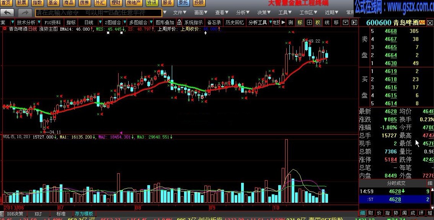434x220 pixels.
Task: Click the 历史回忆 toolbar button
Action: tap(235, 23)
